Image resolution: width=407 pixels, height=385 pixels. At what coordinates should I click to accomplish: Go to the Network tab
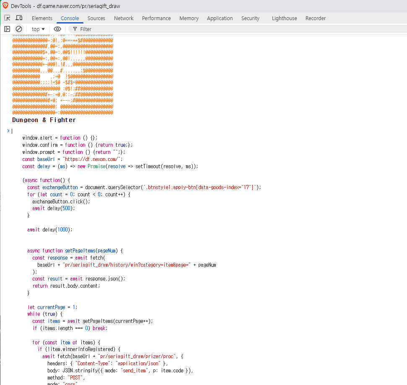pos(124,18)
